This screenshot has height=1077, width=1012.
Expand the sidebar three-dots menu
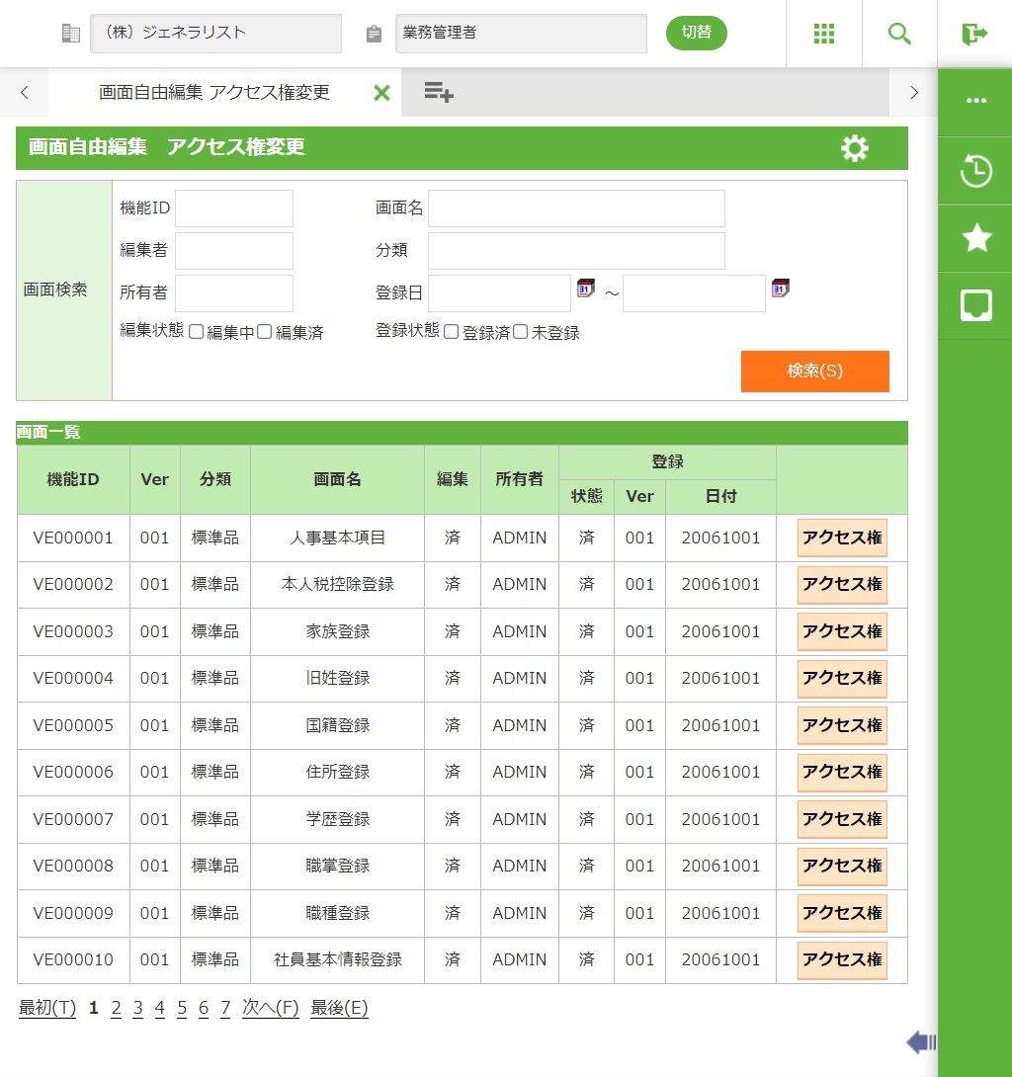click(x=975, y=101)
